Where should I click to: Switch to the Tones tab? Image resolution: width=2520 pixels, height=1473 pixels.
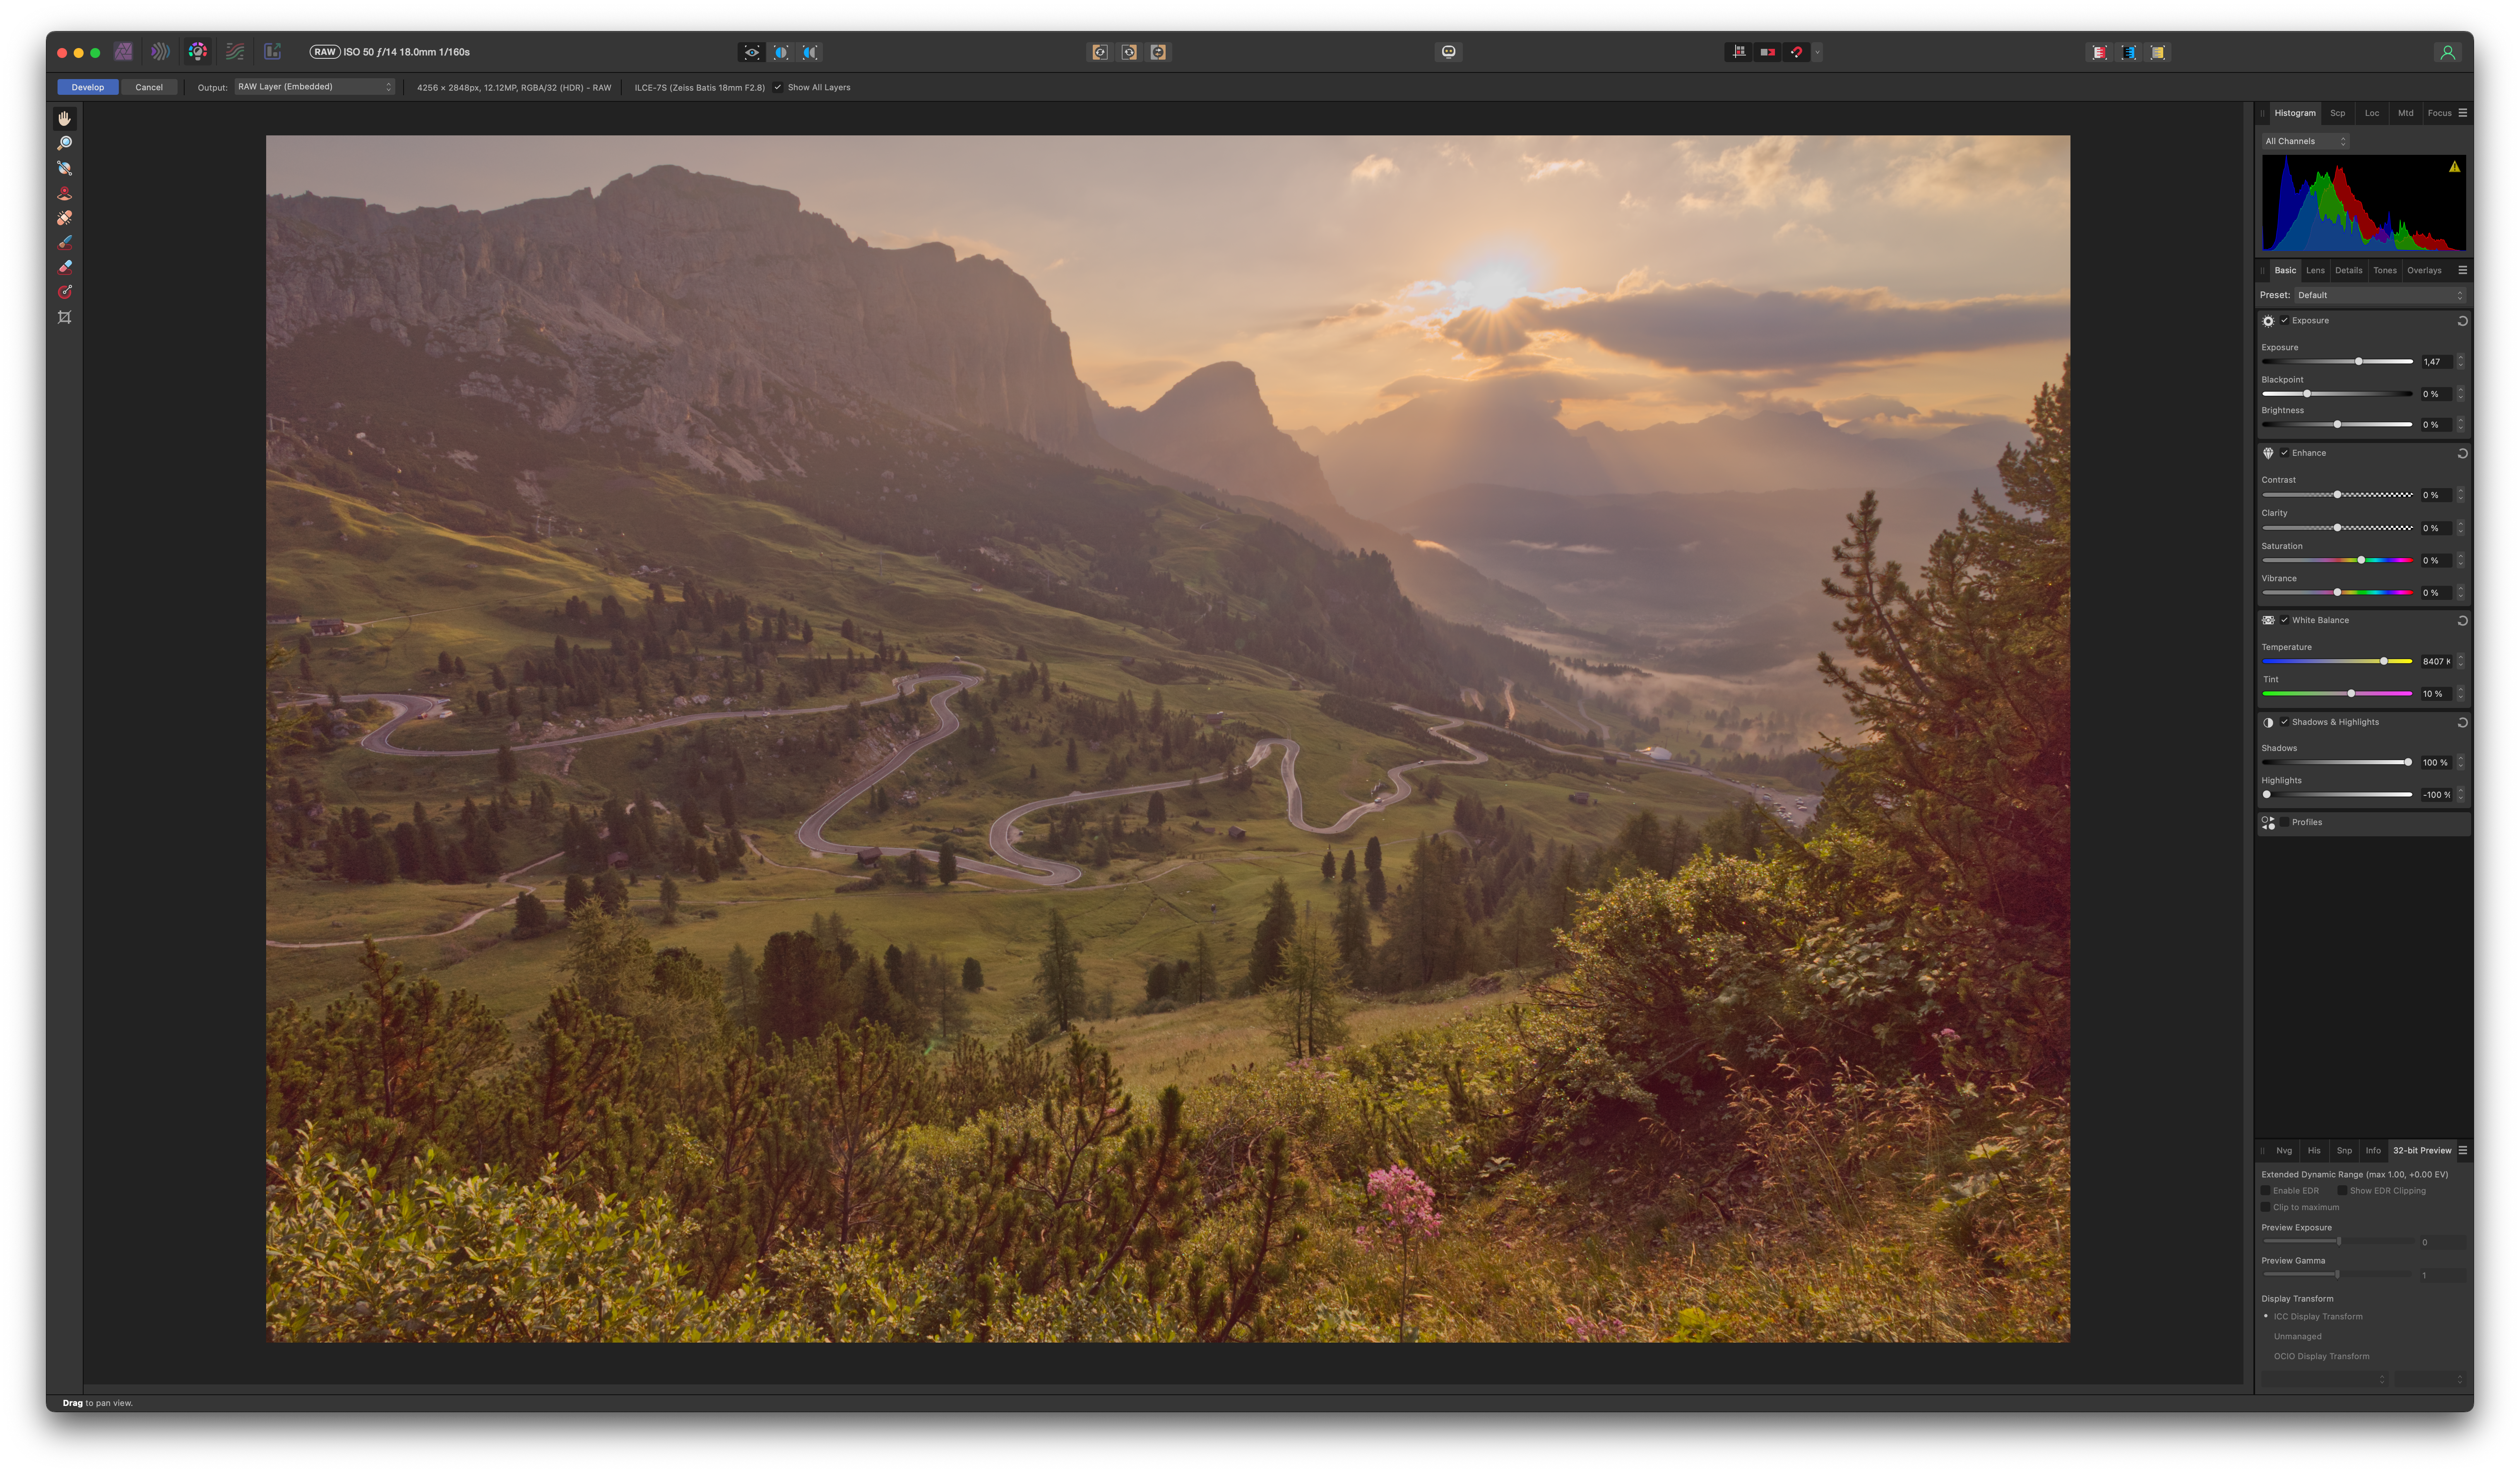tap(2385, 270)
